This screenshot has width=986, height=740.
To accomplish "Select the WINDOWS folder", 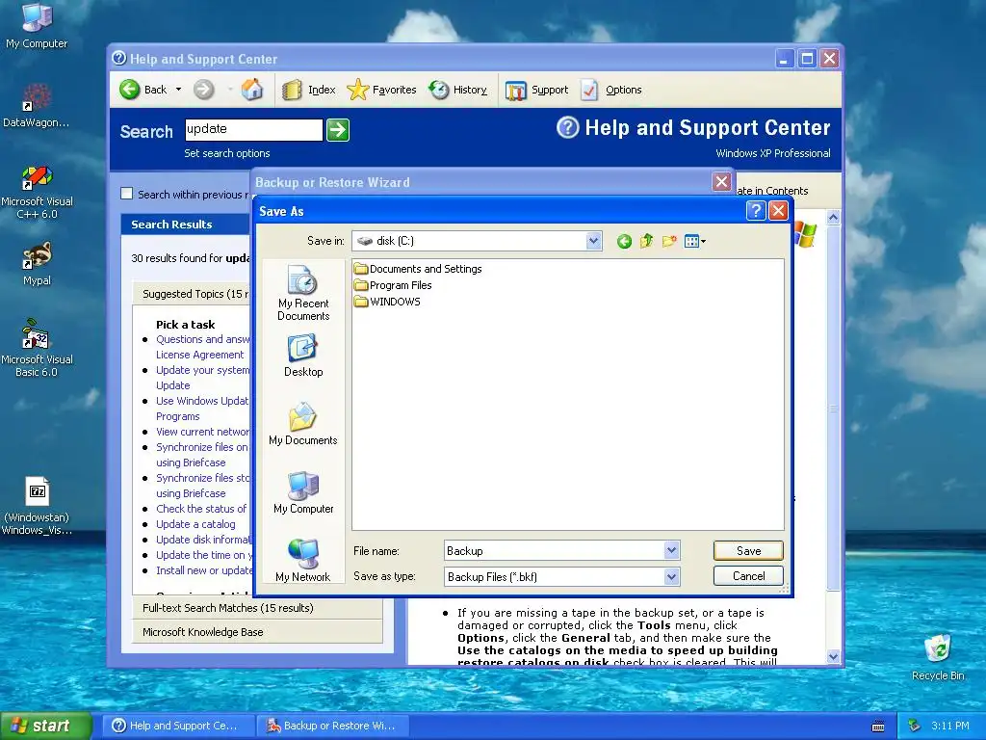I will click(387, 302).
